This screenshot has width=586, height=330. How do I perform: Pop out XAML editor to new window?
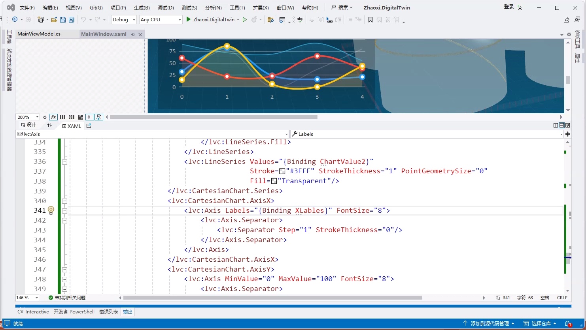click(89, 126)
